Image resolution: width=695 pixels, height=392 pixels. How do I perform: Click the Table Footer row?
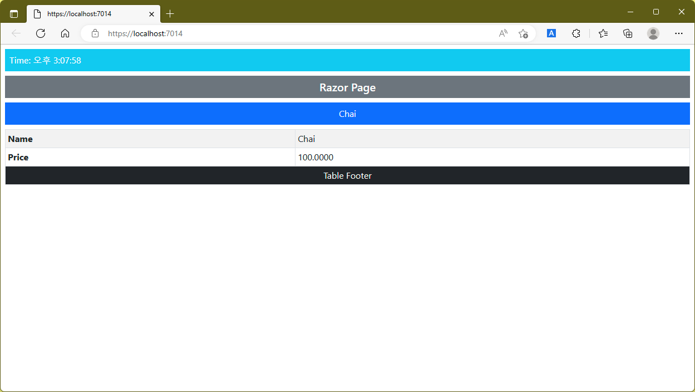pos(347,175)
